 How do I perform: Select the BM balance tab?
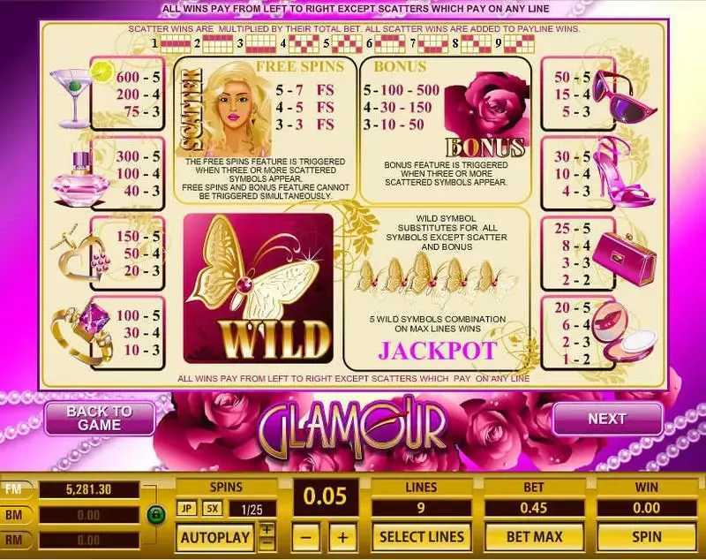16,514
